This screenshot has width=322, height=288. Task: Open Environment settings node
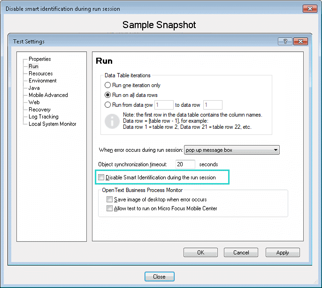tap(42, 81)
